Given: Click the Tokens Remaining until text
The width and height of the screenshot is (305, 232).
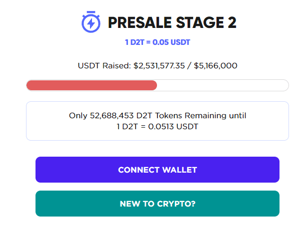Looking at the screenshot, I should [200, 116].
